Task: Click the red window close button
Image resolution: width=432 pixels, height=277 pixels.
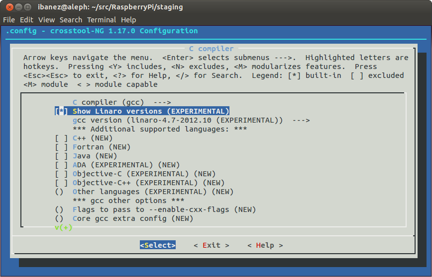Action: tap(9, 7)
